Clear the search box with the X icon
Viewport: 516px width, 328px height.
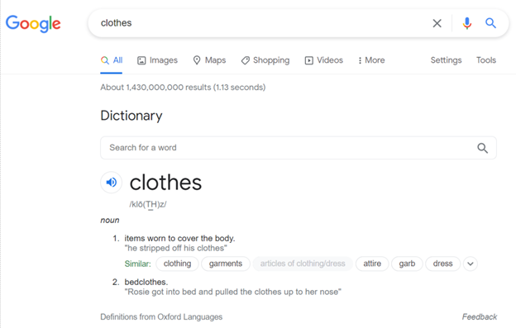pos(437,23)
